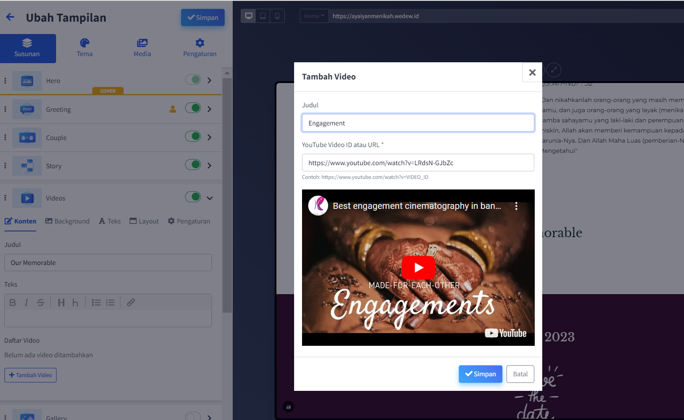Toggle the Couple section switch
The width and height of the screenshot is (684, 420).
(193, 136)
